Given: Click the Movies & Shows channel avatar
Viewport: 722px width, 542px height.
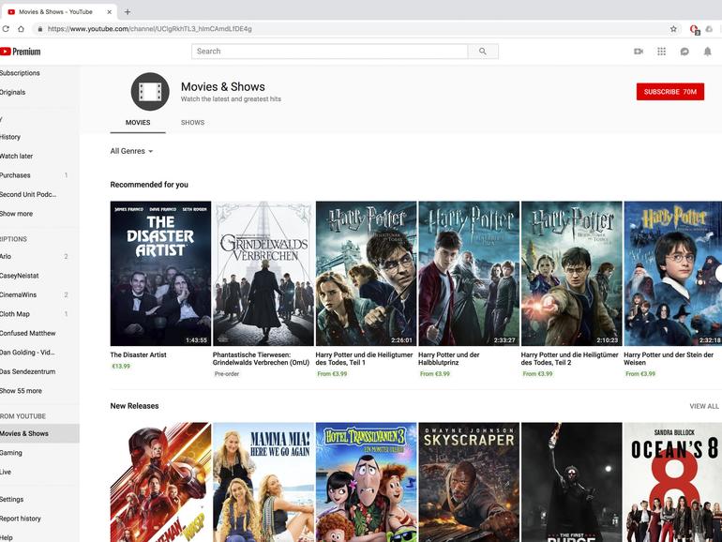Looking at the screenshot, I should [x=150, y=92].
